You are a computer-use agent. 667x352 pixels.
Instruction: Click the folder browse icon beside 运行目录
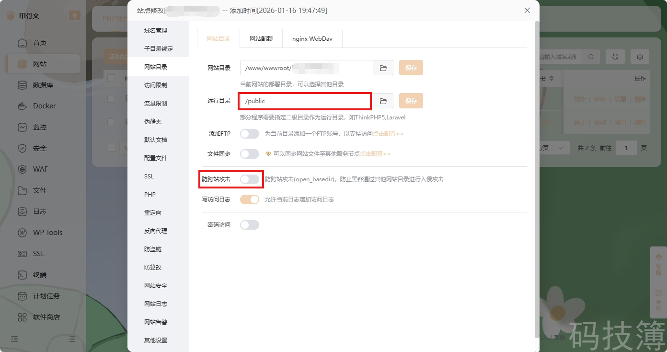383,101
